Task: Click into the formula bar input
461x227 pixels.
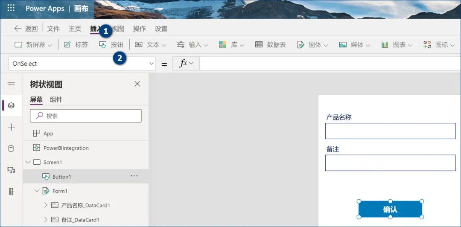Action: click(330, 64)
